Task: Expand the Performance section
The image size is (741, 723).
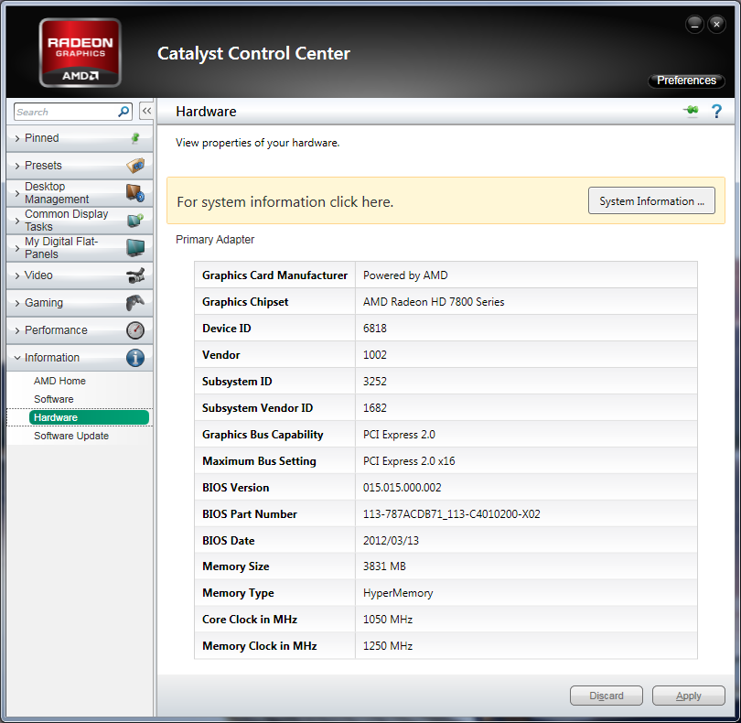Action: pyautogui.click(x=80, y=330)
